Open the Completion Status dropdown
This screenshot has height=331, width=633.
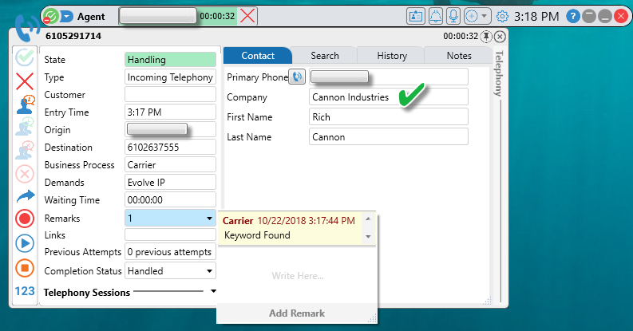[209, 271]
